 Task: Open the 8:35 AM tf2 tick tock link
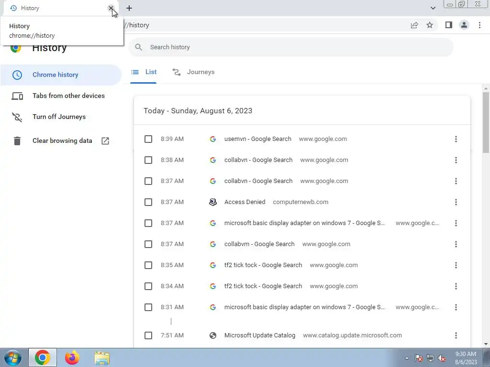[x=263, y=265]
